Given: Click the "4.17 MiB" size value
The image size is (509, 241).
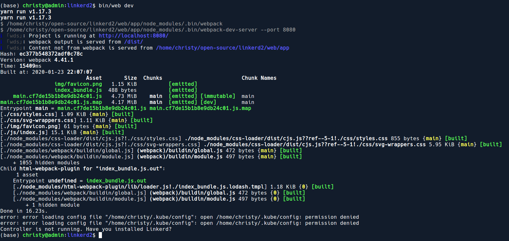Looking at the screenshot, I should pos(124,102).
